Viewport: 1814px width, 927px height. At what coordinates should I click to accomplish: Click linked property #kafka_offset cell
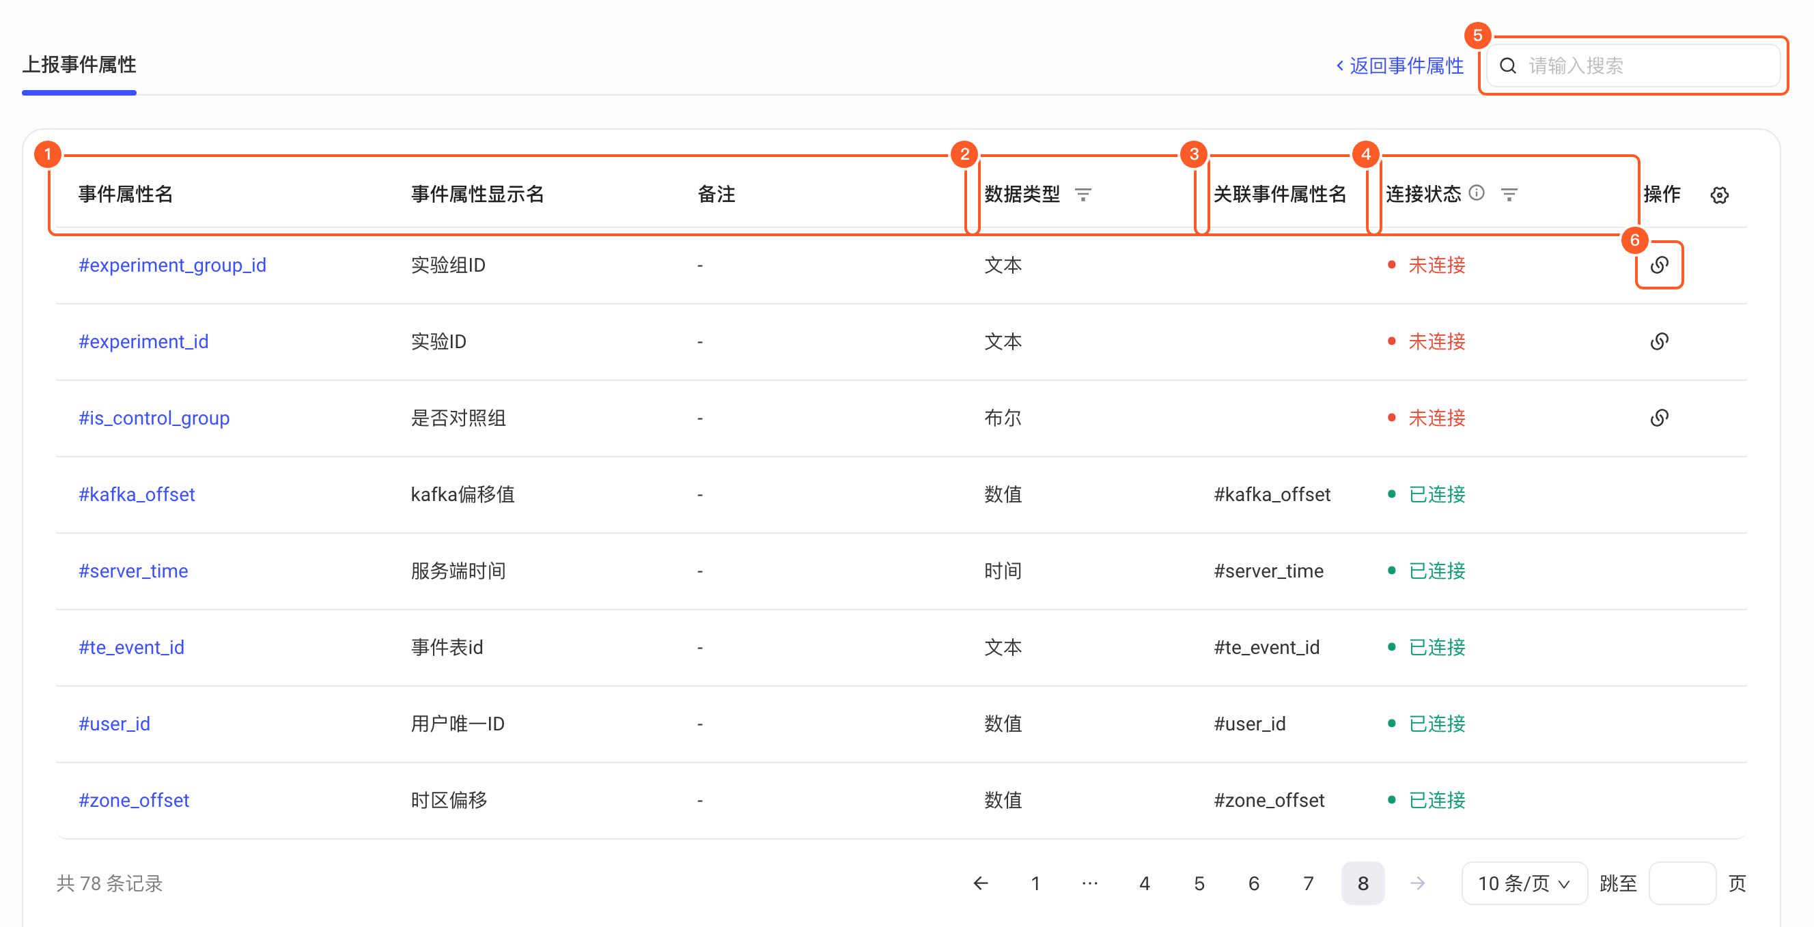point(1272,495)
